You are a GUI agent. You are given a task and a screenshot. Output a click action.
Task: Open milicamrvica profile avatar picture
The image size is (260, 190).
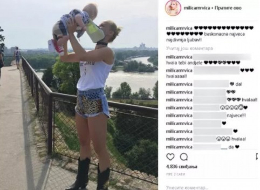point(173,8)
